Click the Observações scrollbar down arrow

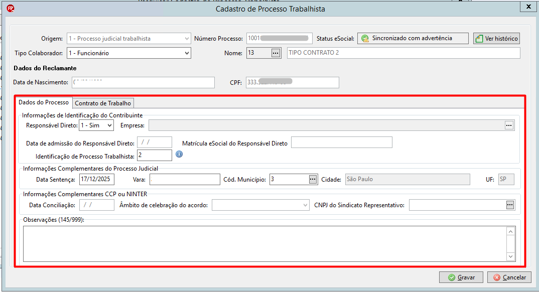511,256
